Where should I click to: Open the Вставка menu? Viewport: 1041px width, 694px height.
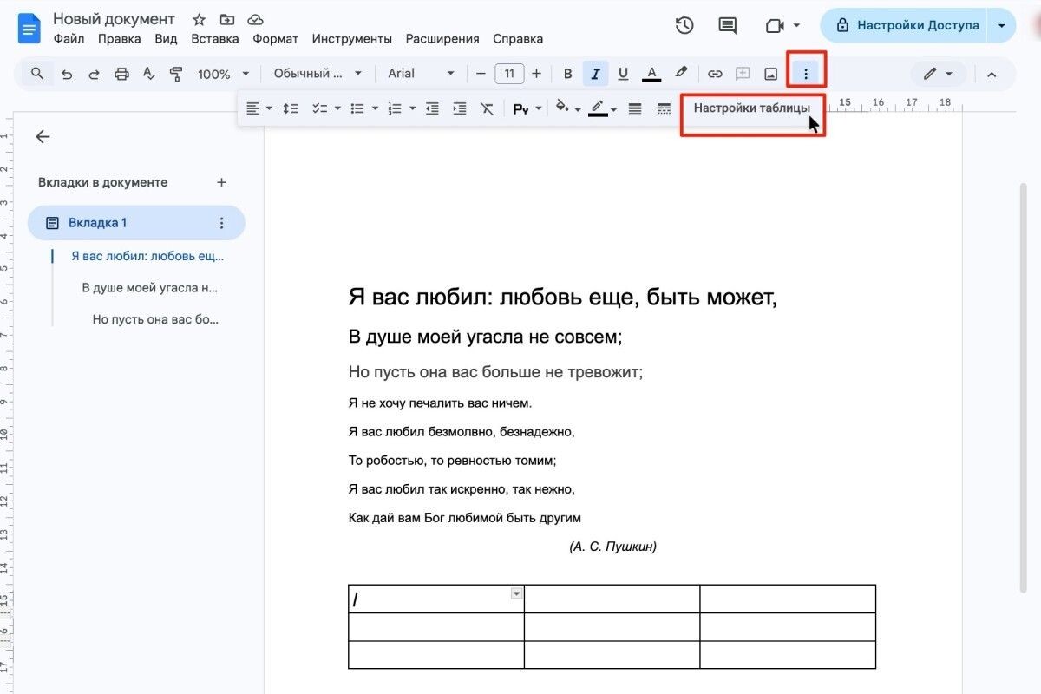pos(215,39)
